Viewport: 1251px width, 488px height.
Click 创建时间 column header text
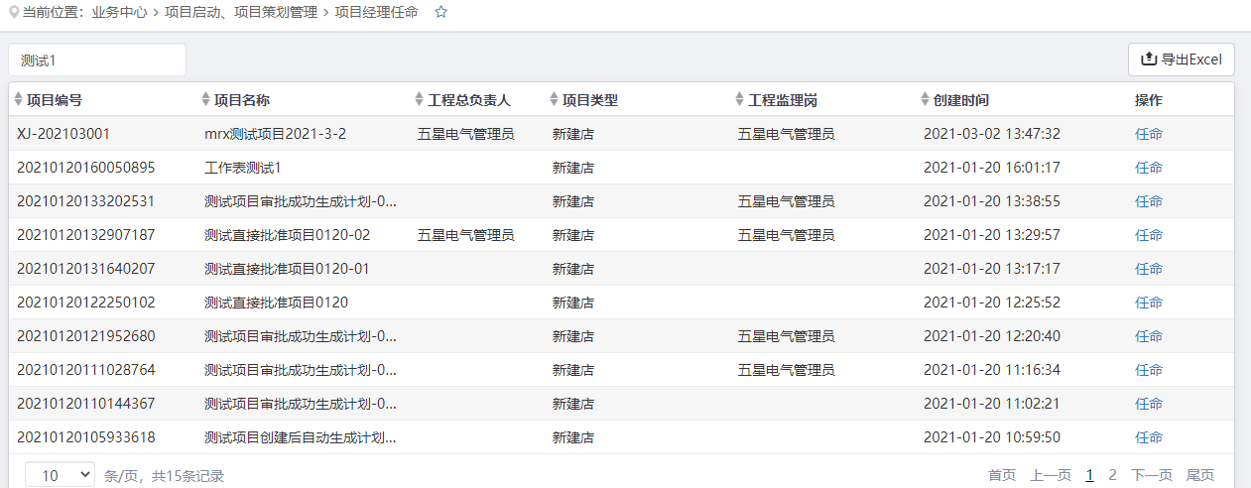coord(961,100)
